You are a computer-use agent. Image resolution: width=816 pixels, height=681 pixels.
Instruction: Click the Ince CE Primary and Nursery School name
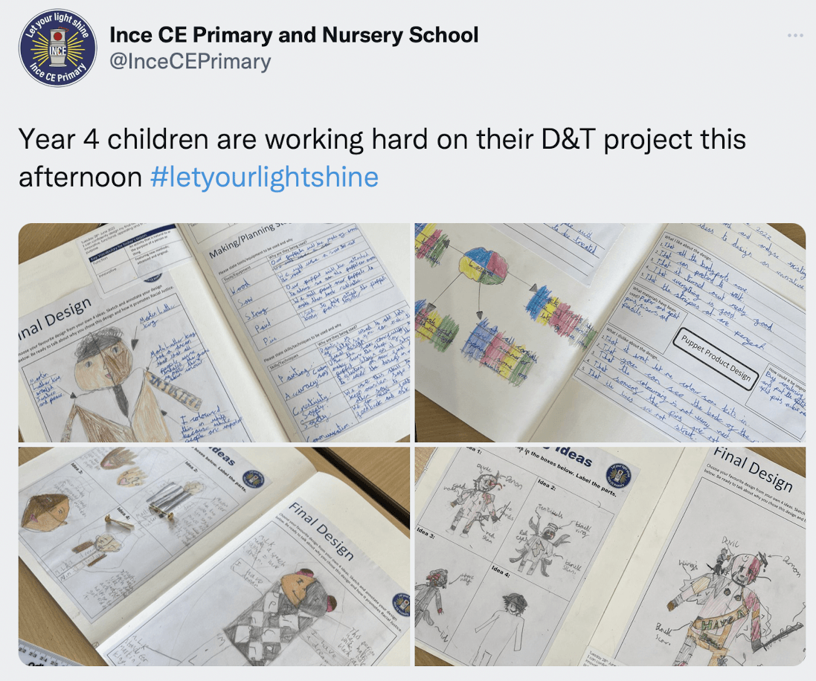[x=294, y=35]
